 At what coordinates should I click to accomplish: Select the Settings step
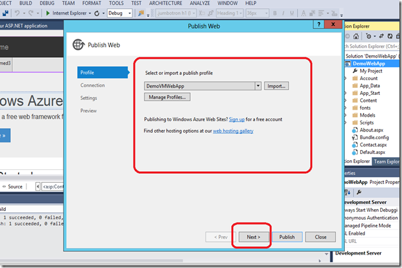[x=89, y=98]
